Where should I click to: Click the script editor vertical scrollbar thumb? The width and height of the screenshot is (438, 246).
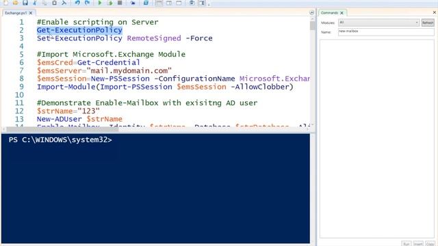pyautogui.click(x=312, y=25)
